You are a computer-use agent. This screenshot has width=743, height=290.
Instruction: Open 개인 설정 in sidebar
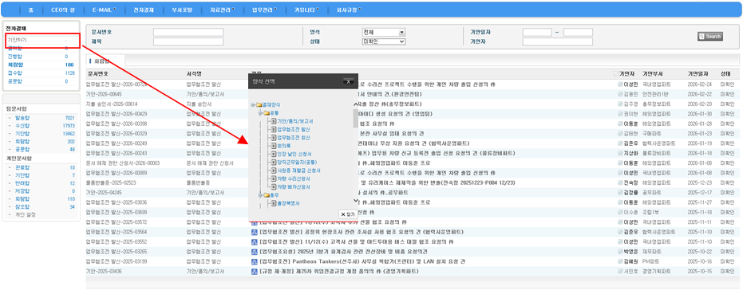tap(25, 214)
